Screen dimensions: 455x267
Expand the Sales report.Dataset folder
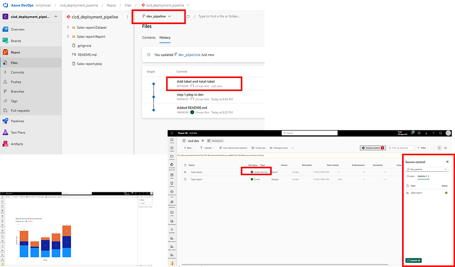(x=68, y=27)
